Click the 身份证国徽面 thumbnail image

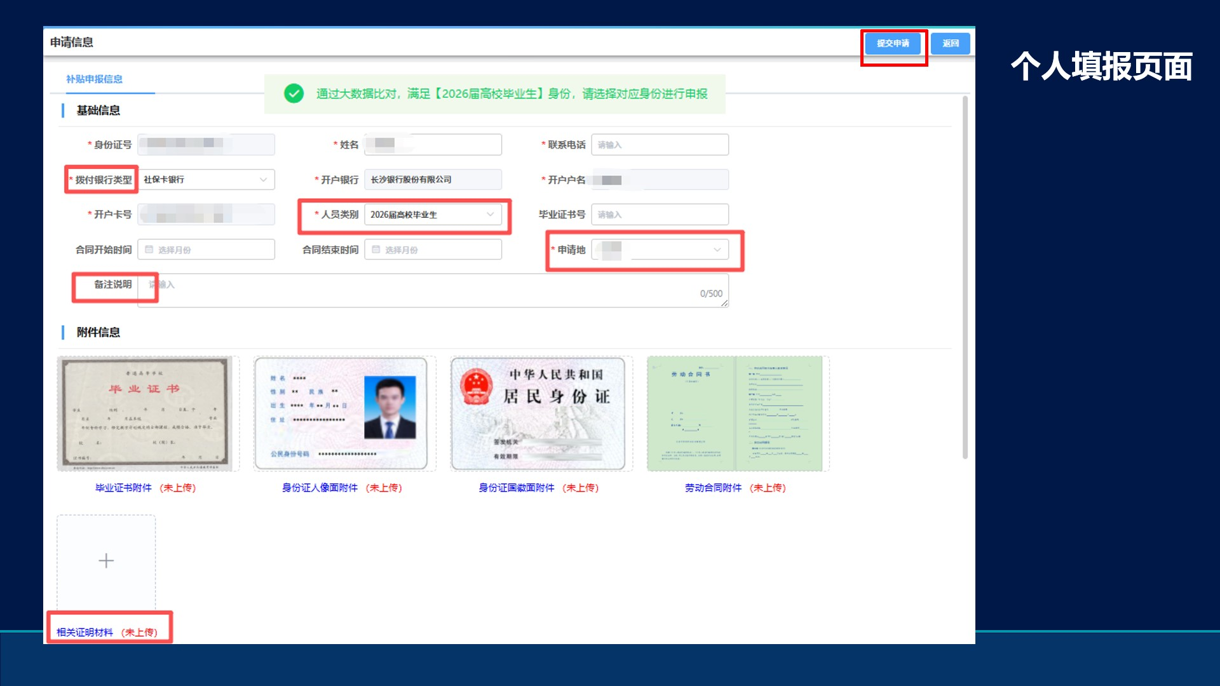pos(538,414)
